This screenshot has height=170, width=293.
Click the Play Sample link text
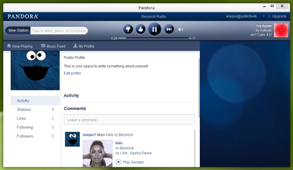coord(133,162)
